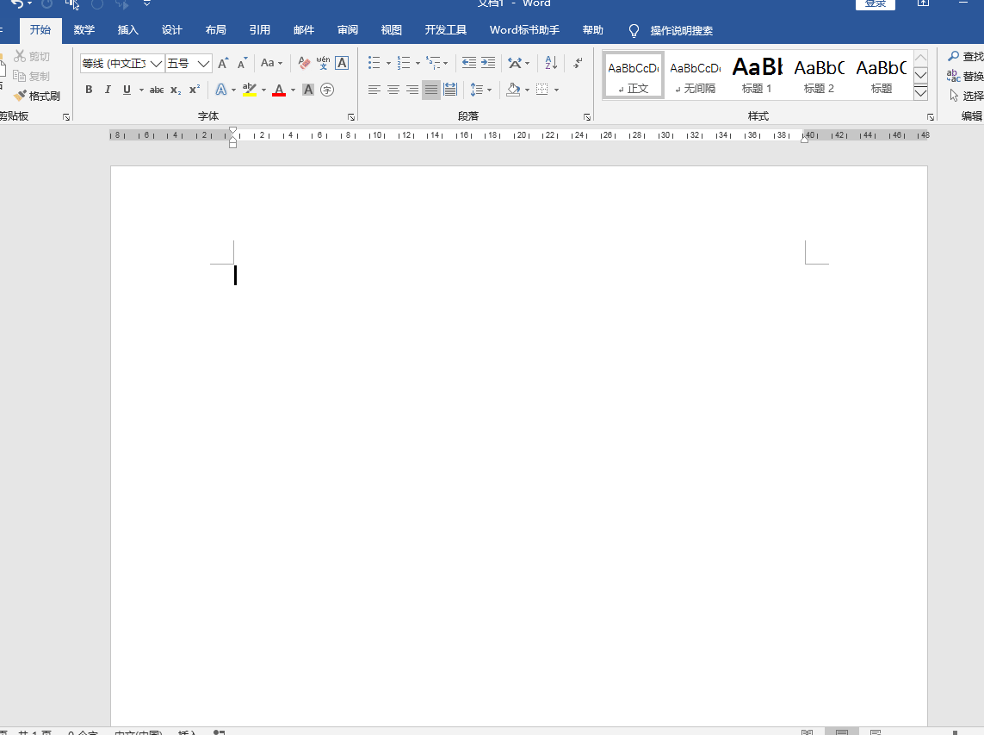Align text left

coord(374,90)
